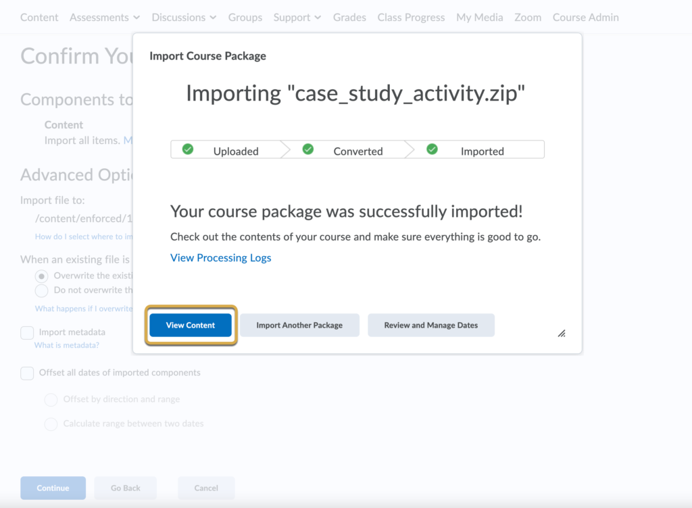Click the Uploaded step label

pos(236,151)
